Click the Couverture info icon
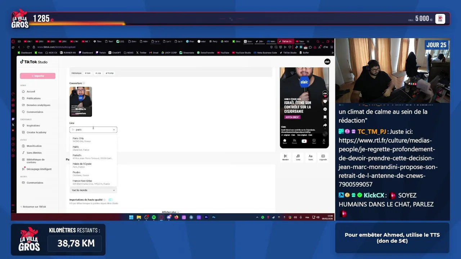 pyautogui.click(x=84, y=83)
